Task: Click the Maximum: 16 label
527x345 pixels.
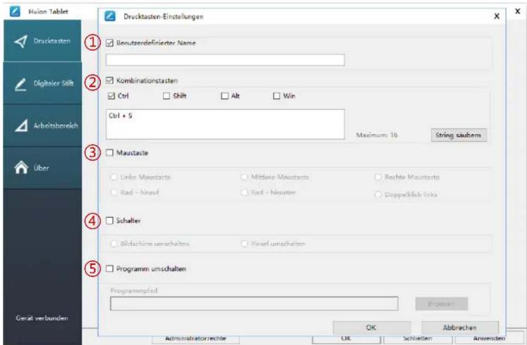Action: pos(376,135)
